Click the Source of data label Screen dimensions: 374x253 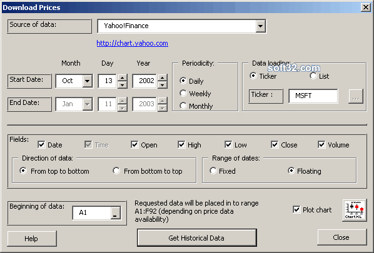pyautogui.click(x=49, y=26)
